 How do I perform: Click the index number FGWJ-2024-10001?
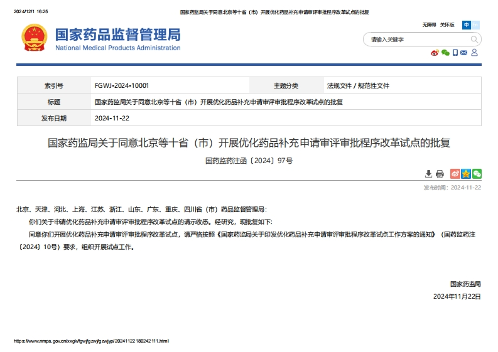(x=122, y=86)
